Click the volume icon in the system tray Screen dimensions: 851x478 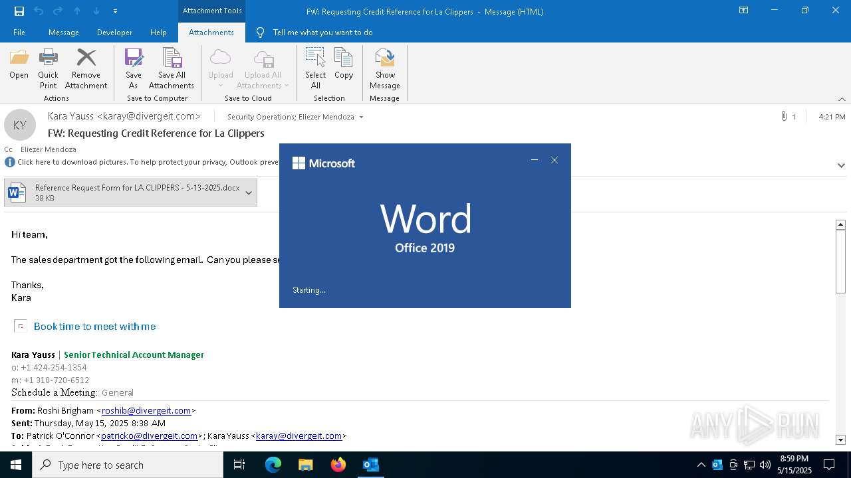pos(765,465)
